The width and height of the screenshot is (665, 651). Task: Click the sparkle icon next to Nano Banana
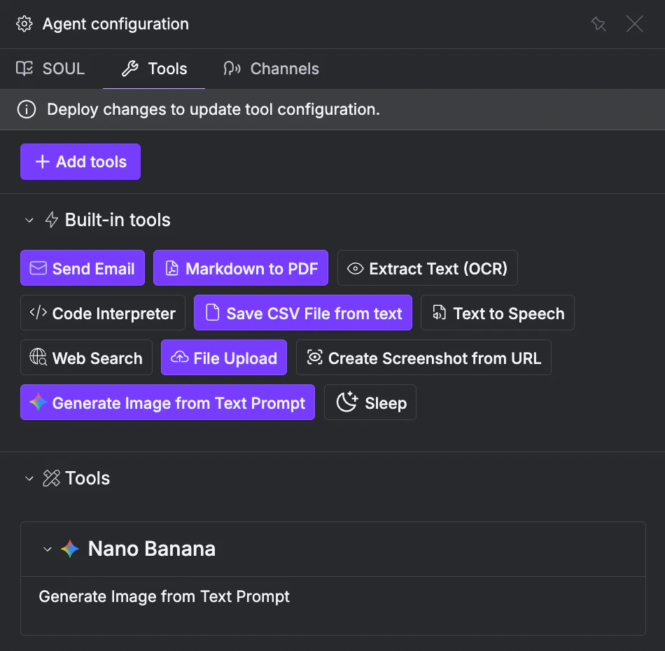[x=69, y=549]
